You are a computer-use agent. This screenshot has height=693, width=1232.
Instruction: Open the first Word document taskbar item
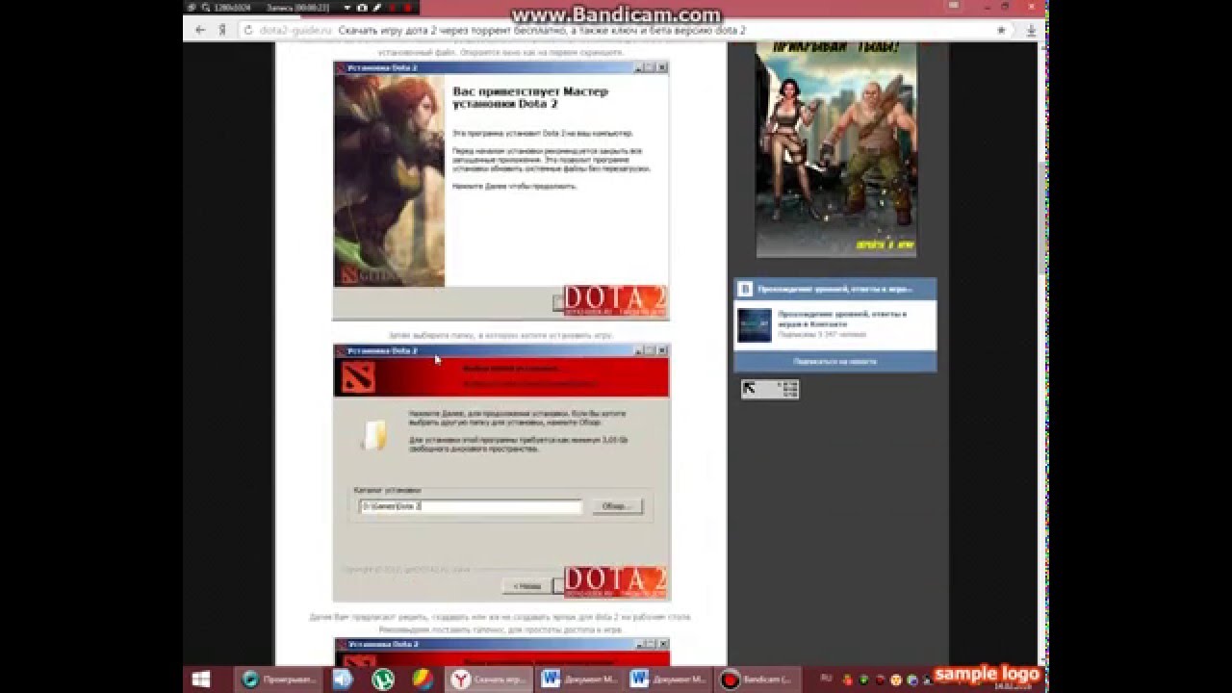pos(578,679)
